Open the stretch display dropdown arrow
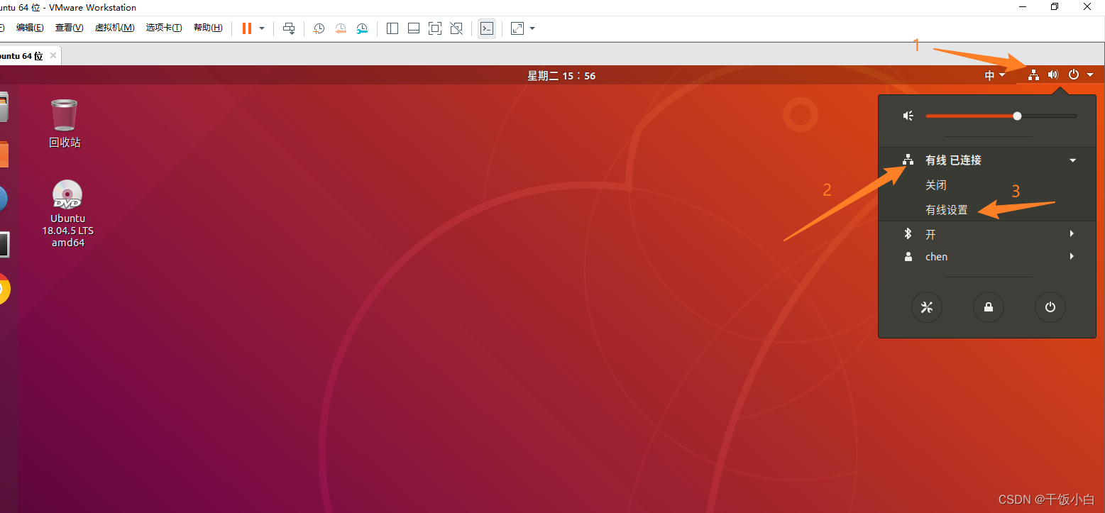The height and width of the screenshot is (513, 1105). (532, 28)
